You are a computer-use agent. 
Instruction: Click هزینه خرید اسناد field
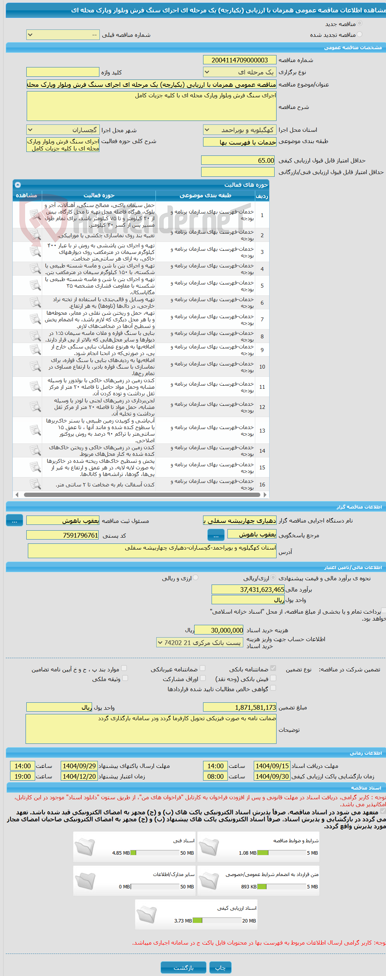(219, 630)
